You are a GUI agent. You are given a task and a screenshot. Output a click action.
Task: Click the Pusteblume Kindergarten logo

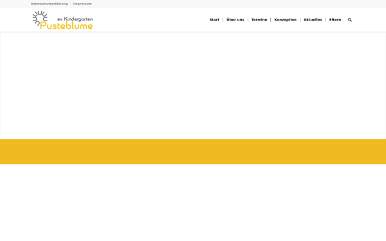(x=62, y=20)
